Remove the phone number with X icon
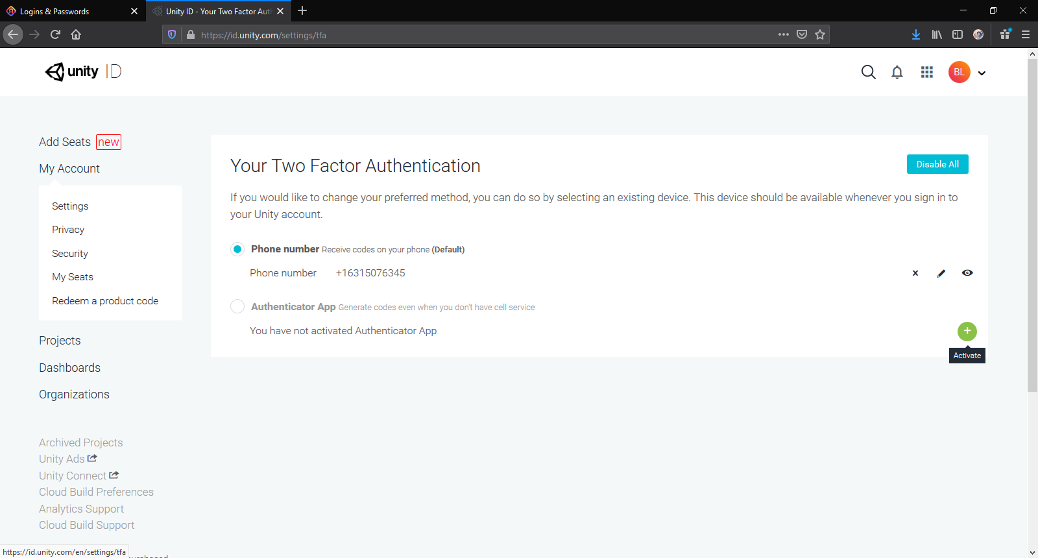Viewport: 1038px width, 558px height. click(915, 273)
